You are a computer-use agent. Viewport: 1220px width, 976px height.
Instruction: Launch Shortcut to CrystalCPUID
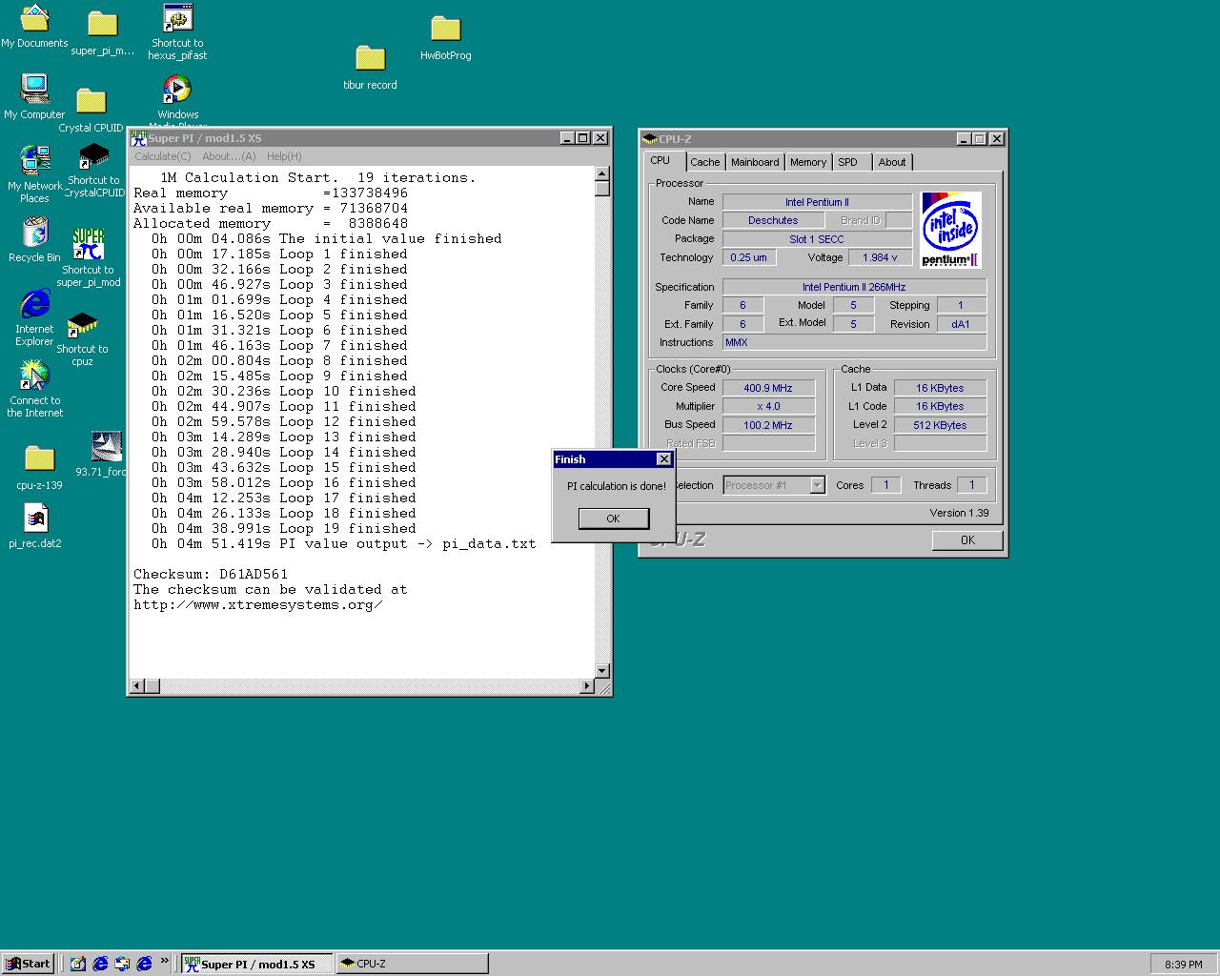click(93, 172)
